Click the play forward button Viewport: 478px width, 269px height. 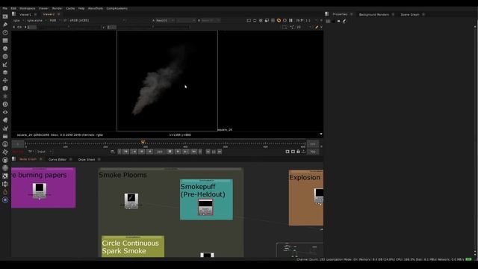click(x=178, y=152)
